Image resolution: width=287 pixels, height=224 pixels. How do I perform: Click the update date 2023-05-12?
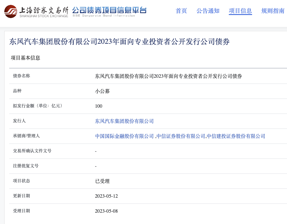[106, 196]
